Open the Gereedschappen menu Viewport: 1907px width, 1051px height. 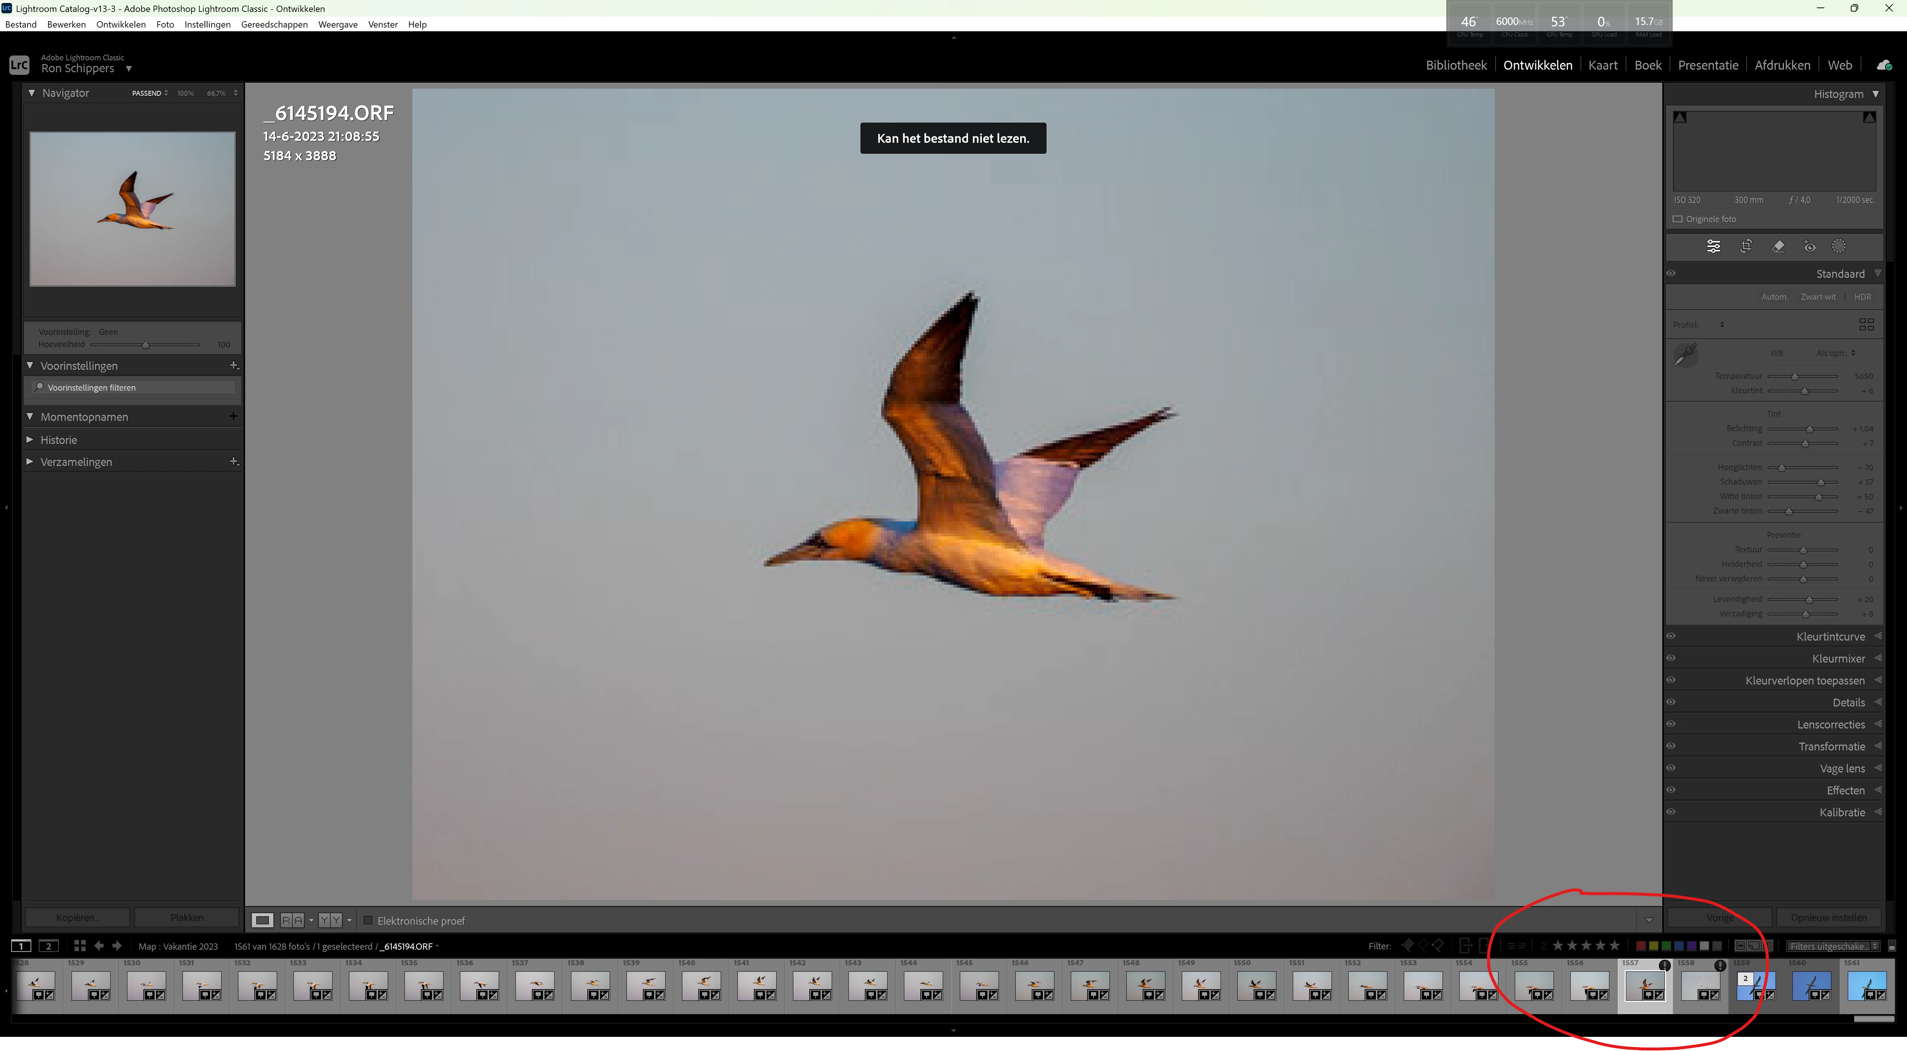[274, 25]
